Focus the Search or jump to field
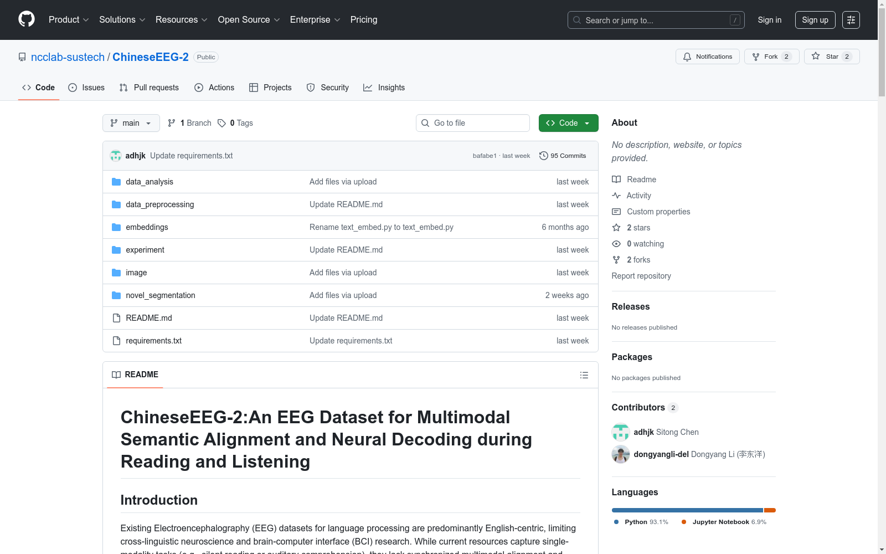 [x=656, y=20]
